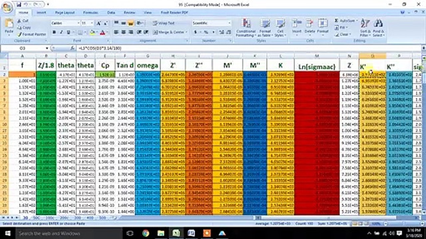Apply accounting dollar number format
426x239 pixels.
point(195,32)
